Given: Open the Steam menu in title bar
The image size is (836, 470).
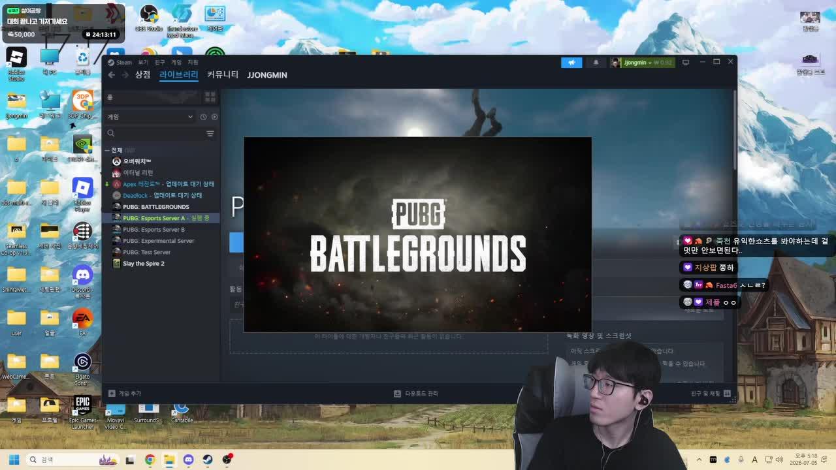Looking at the screenshot, I should [120, 63].
